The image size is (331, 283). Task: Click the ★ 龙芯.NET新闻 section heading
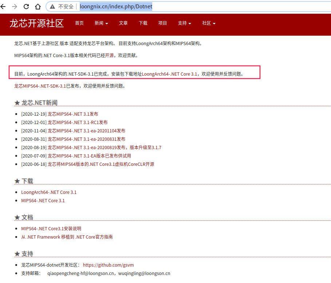click(36, 103)
